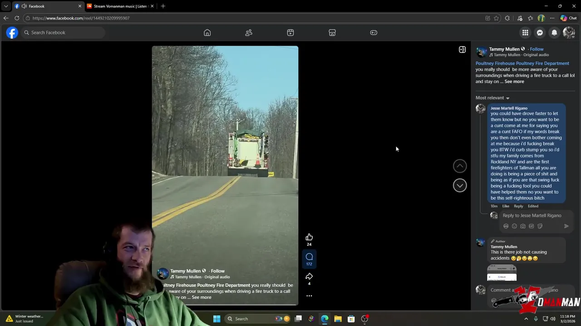
Task: Click the browser address bar URL
Action: tap(81, 18)
